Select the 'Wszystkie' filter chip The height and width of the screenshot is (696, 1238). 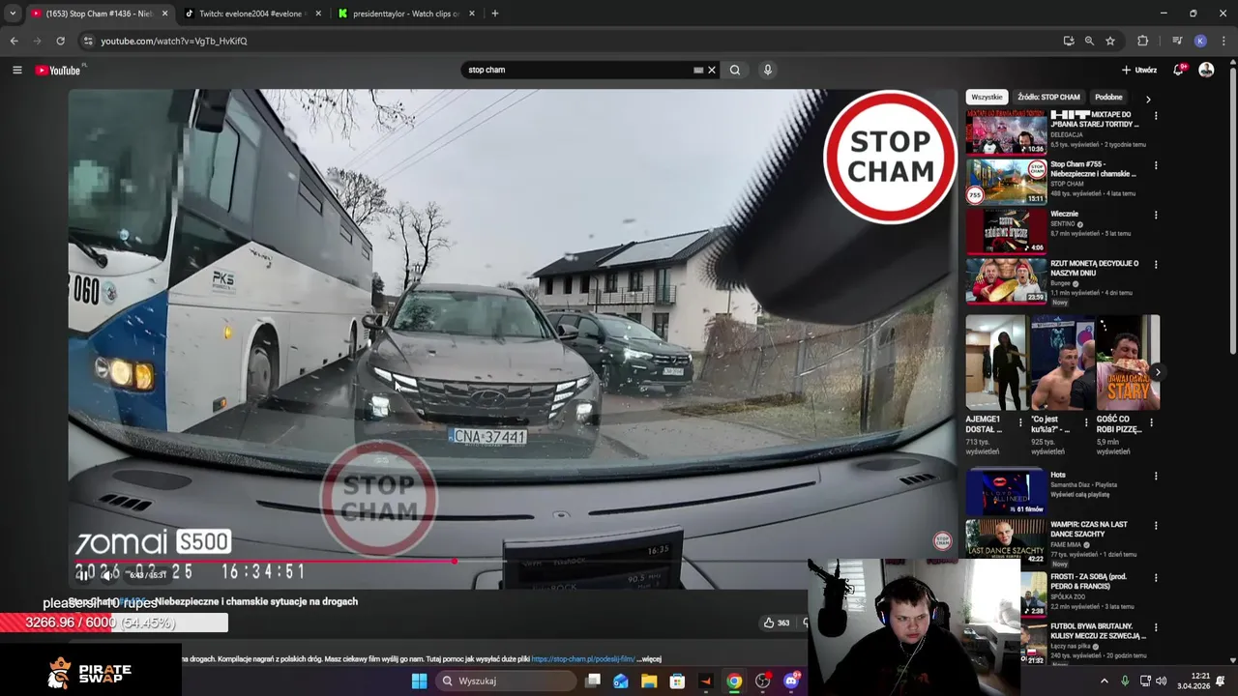pos(987,97)
